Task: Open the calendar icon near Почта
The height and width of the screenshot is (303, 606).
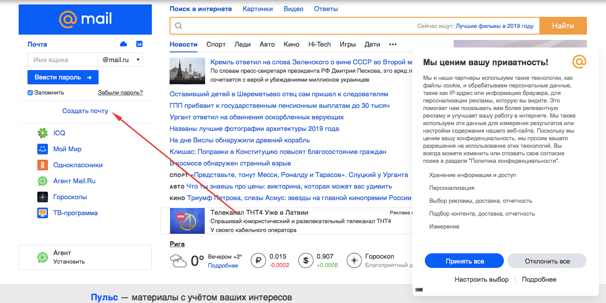Action: 139,44
